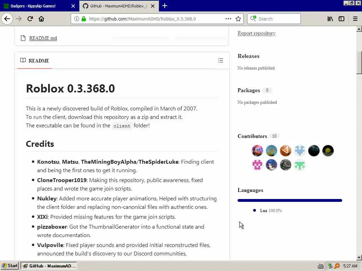Open the light blue identicon contributor avatar
The height and width of the screenshot is (271, 362).
click(300, 151)
